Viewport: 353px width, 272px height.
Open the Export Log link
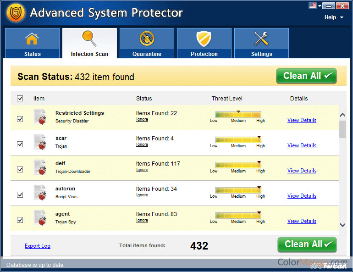pyautogui.click(x=38, y=246)
